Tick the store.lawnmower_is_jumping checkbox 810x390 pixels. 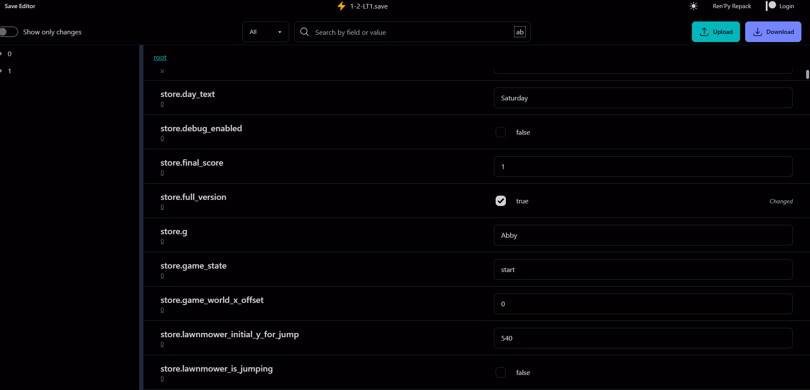click(501, 372)
